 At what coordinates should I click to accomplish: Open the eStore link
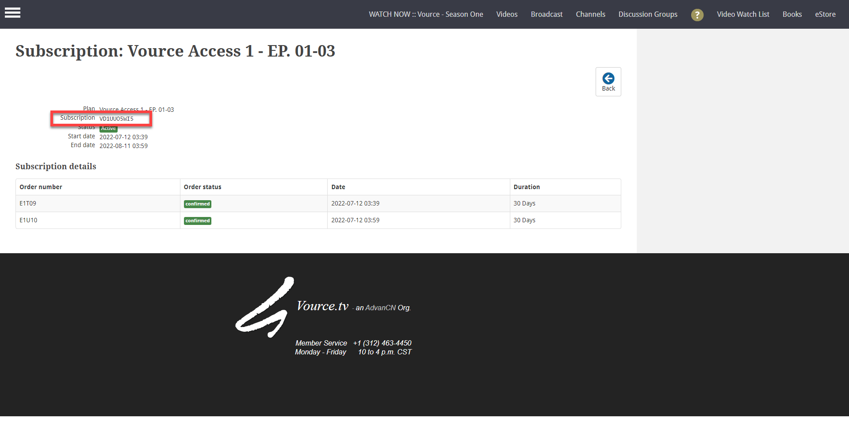(x=825, y=14)
